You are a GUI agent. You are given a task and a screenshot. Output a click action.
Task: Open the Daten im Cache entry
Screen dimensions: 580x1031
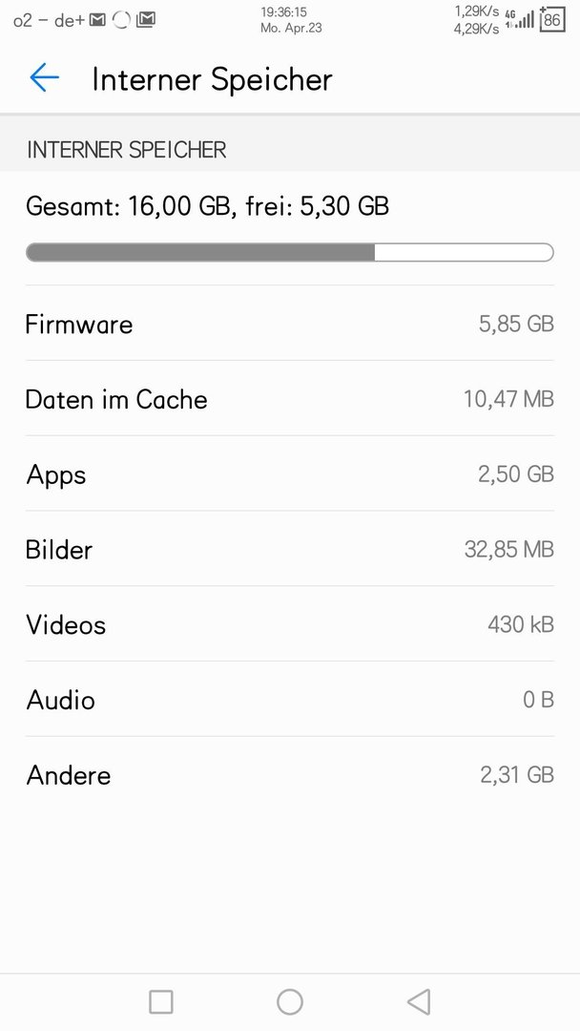click(x=290, y=398)
